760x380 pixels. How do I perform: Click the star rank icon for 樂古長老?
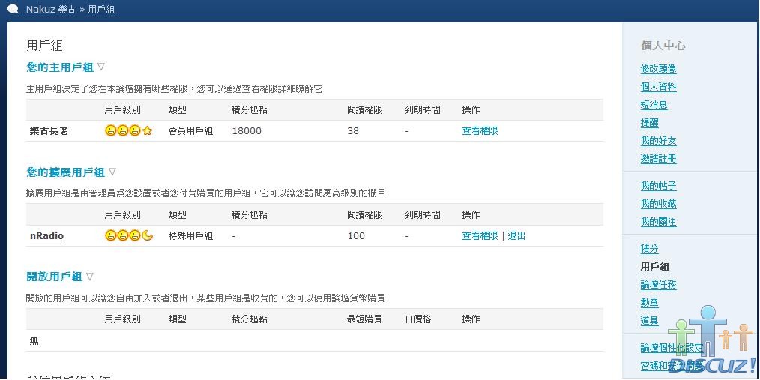(x=148, y=130)
